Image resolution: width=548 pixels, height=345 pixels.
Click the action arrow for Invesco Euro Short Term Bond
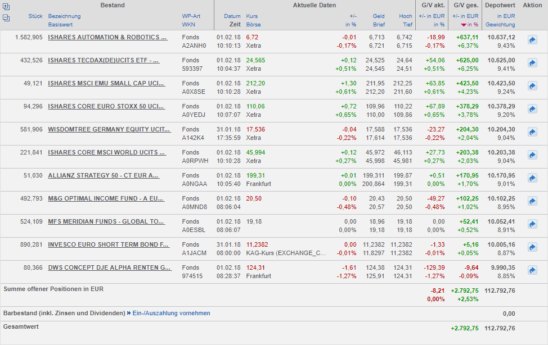[532, 247]
